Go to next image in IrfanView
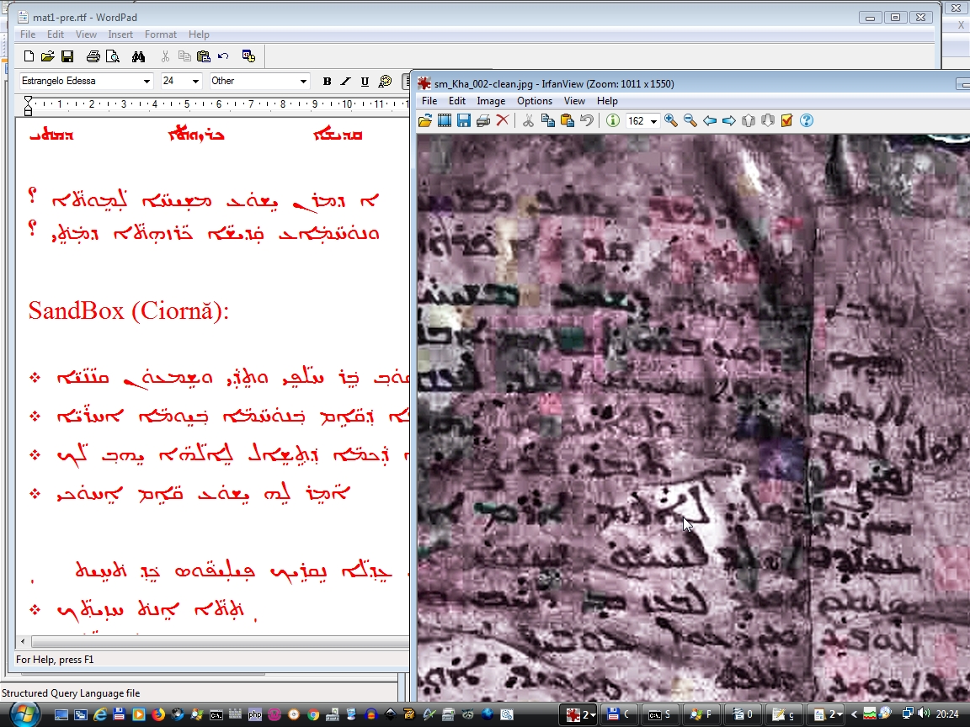Viewport: 970px width, 727px height. click(729, 121)
